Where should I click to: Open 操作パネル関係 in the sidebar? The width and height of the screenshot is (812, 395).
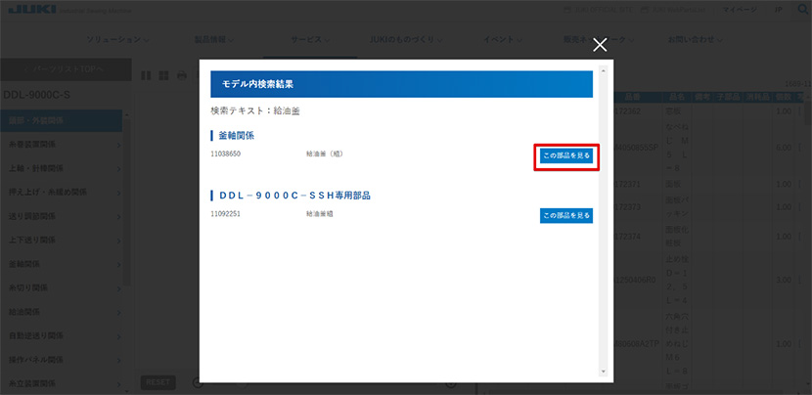(x=61, y=360)
